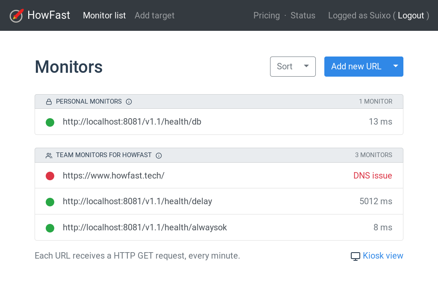
Task: Toggle the status indicator of the DNS issue monitor
Action: tap(50, 176)
